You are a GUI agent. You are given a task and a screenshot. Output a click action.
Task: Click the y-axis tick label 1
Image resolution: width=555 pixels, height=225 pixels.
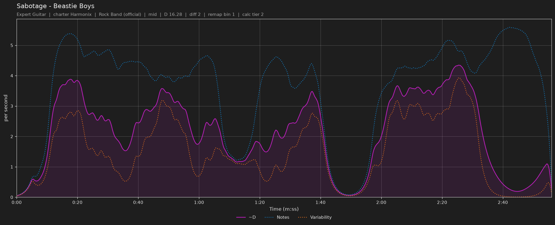tap(12, 167)
